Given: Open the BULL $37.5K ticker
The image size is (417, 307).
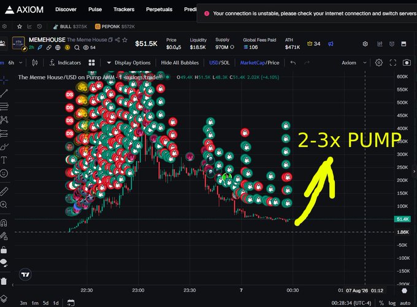Looking at the screenshot, I should (x=70, y=26).
